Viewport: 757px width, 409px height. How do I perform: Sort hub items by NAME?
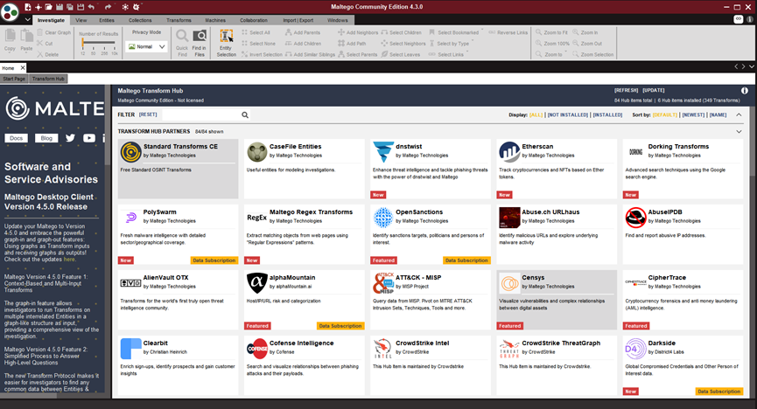click(718, 114)
